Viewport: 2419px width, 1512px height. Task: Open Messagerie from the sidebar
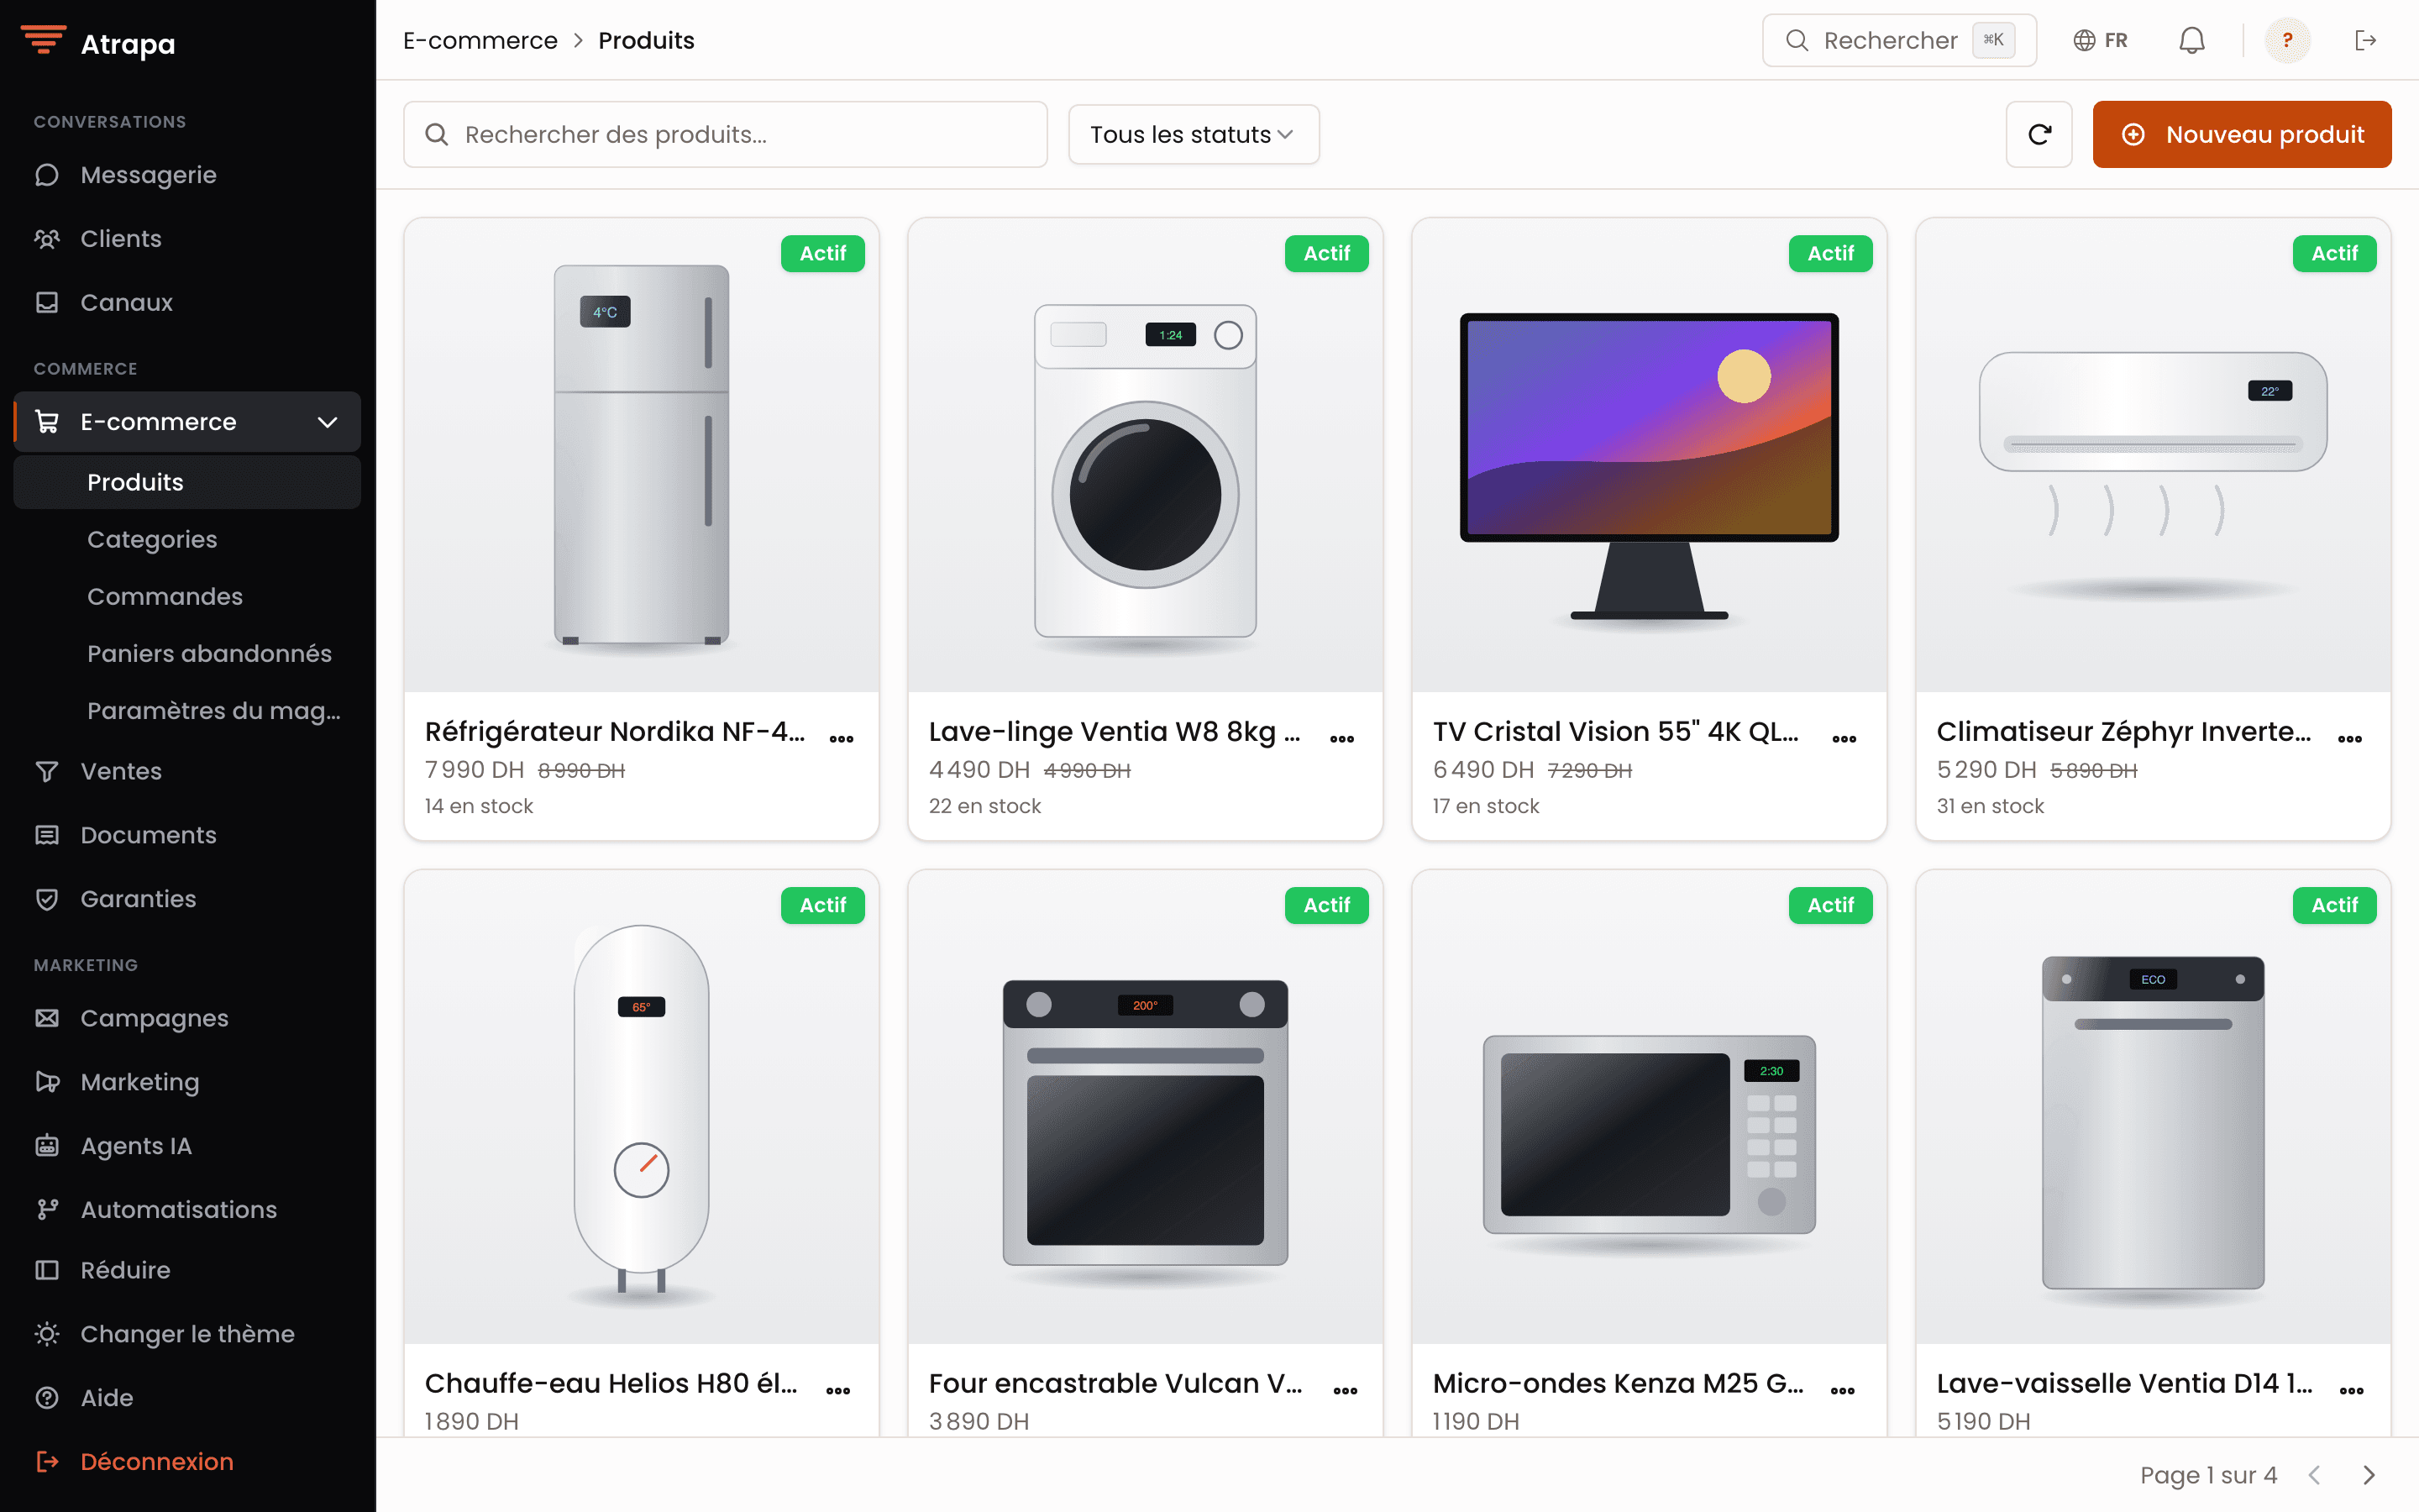coord(187,175)
